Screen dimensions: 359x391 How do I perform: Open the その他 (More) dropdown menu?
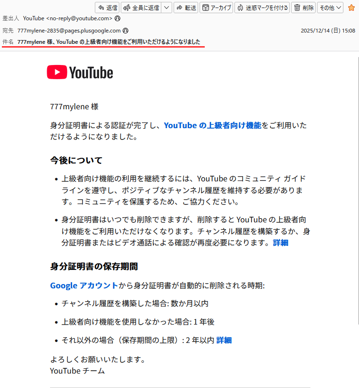pyautogui.click(x=330, y=8)
